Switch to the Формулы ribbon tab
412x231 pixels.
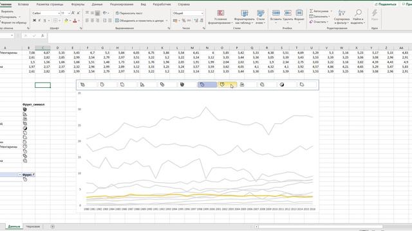coord(78,4)
